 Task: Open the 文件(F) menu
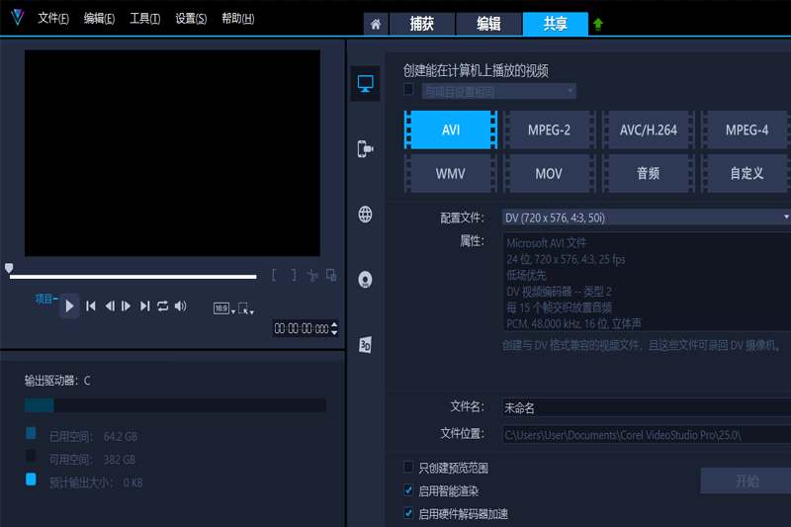tap(53, 19)
